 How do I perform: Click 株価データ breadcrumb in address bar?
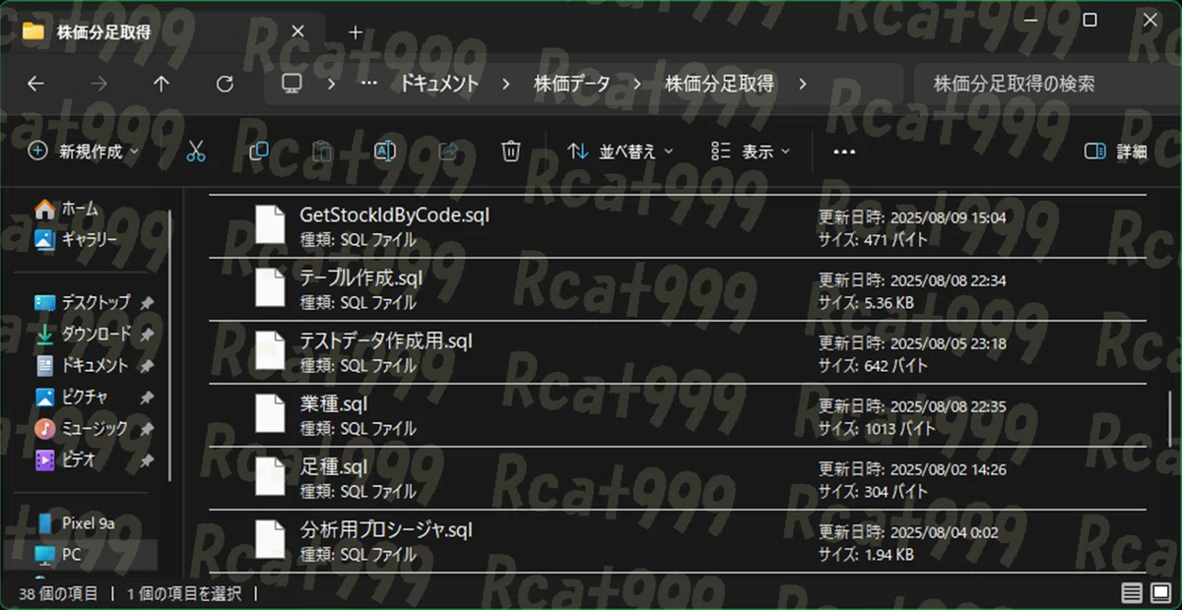(x=572, y=85)
